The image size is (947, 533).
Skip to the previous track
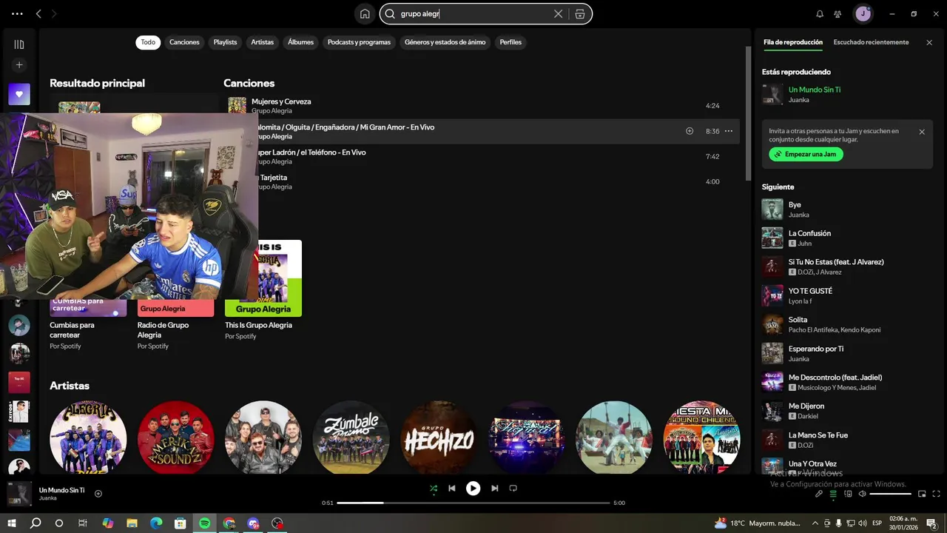pos(452,489)
